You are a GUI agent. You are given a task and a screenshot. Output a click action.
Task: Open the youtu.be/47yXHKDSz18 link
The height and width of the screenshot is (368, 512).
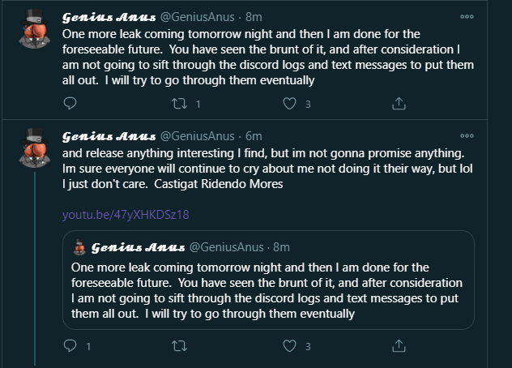click(x=126, y=215)
